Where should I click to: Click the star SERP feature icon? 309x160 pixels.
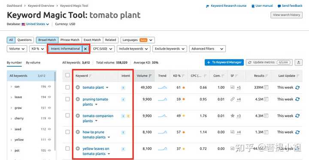(x=233, y=116)
